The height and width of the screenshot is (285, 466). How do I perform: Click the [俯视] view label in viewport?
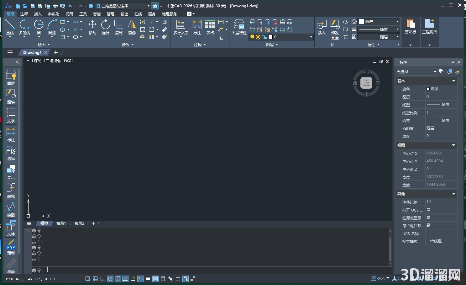tap(37, 61)
